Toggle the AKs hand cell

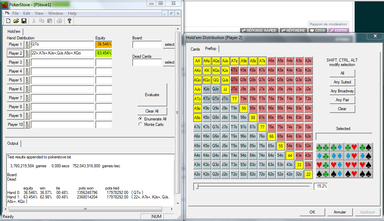[x=207, y=61]
